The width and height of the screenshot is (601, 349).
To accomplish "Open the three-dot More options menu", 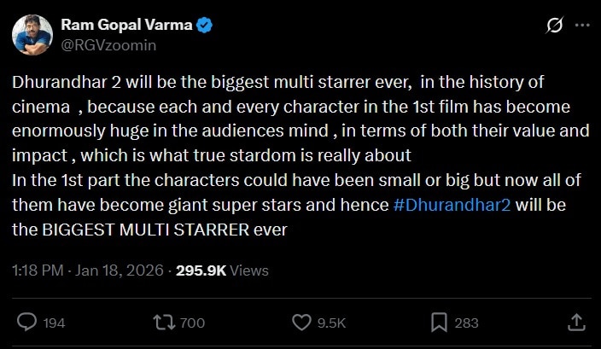I will (x=582, y=26).
